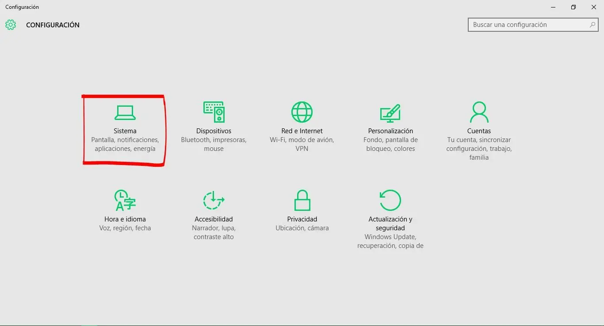Focus the 'Buscar una configuración' search box
604x326 pixels.
coord(533,25)
